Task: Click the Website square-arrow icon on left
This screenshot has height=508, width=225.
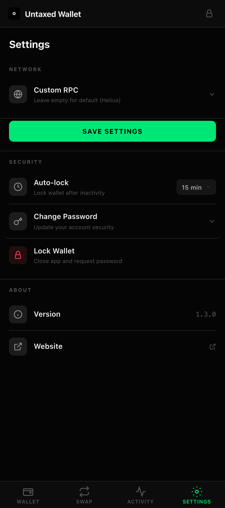Action: click(18, 347)
